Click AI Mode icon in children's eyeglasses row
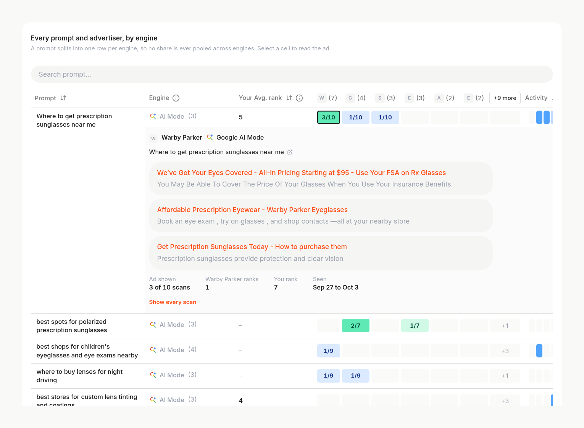The width and height of the screenshot is (584, 428). pyautogui.click(x=153, y=350)
